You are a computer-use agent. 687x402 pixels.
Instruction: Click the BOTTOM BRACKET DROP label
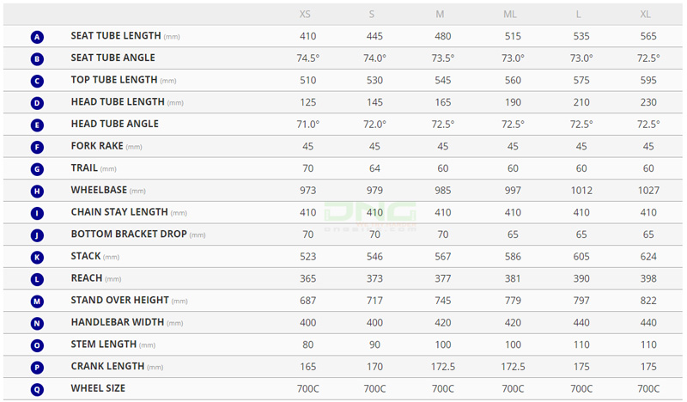pyautogui.click(x=129, y=234)
